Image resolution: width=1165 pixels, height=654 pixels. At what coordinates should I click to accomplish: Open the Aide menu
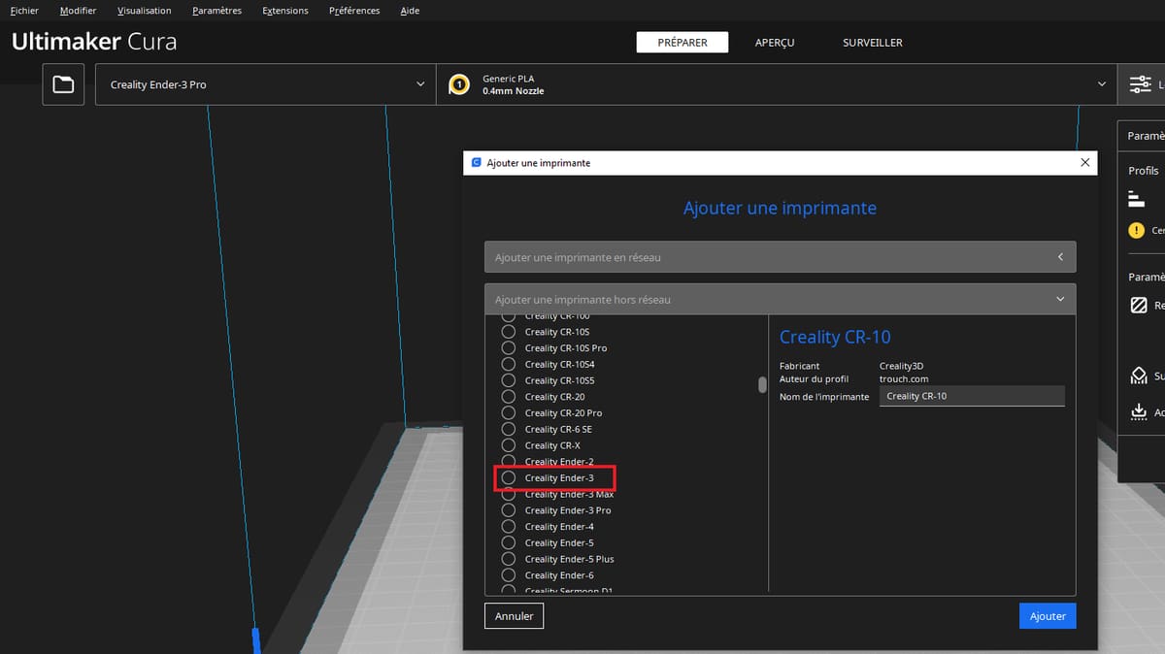[410, 11]
